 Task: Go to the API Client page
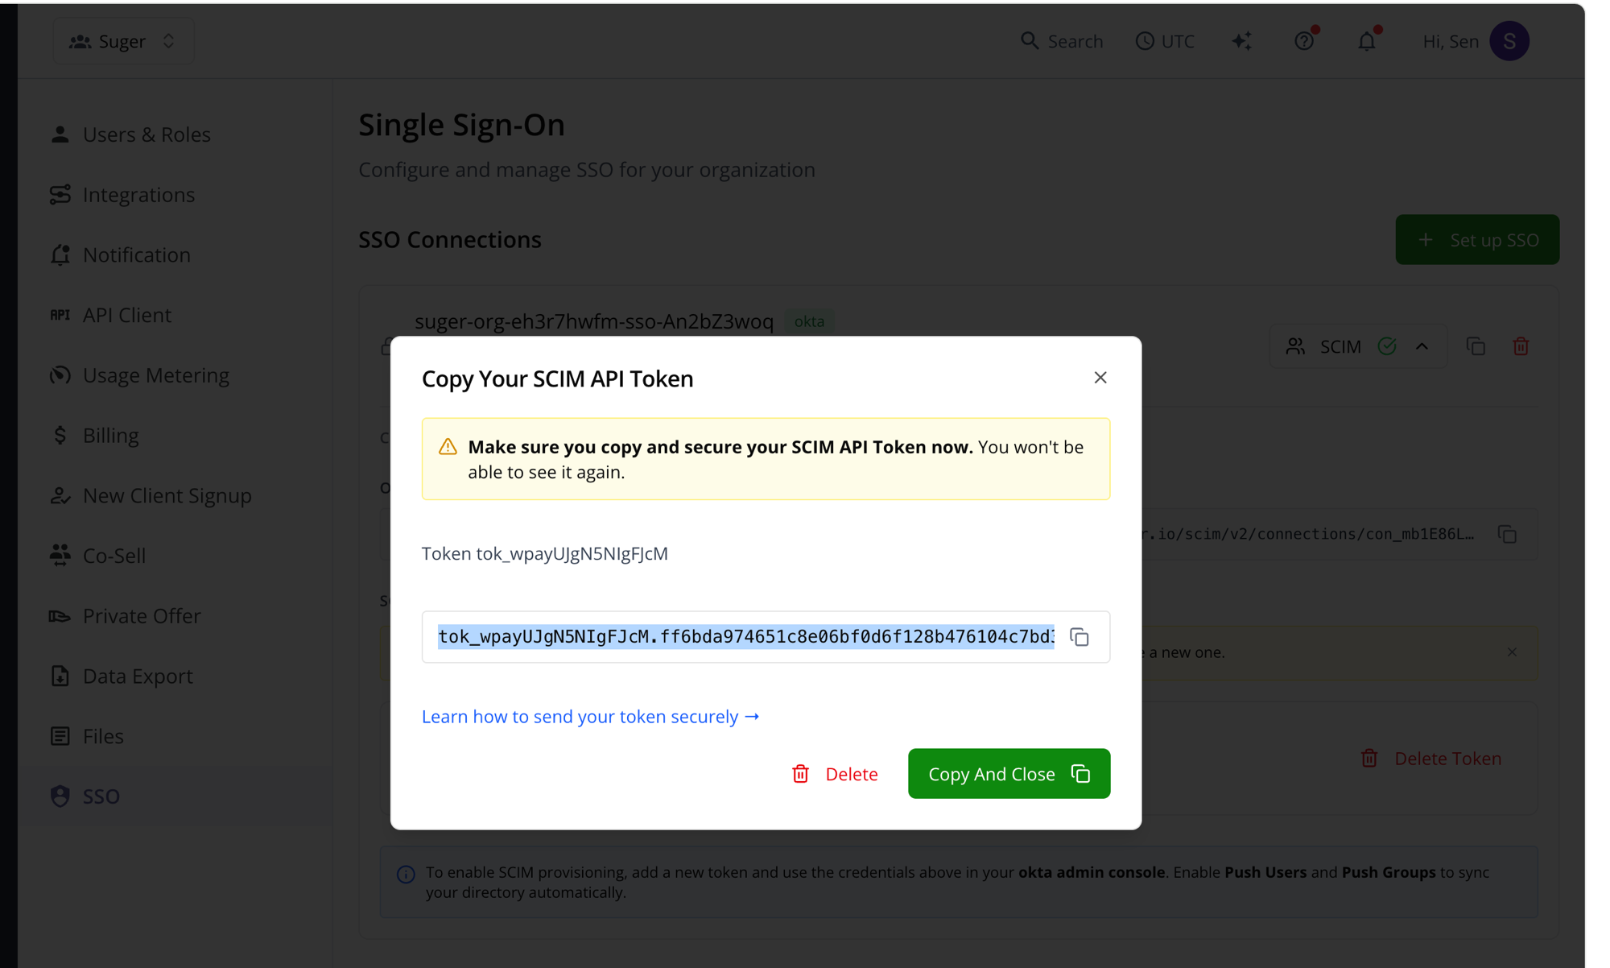tap(126, 315)
